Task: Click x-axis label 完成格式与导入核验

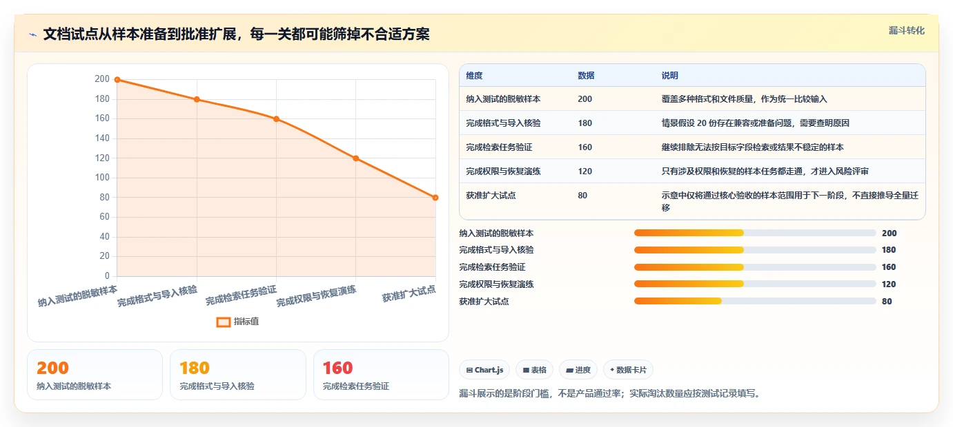Action: point(157,296)
